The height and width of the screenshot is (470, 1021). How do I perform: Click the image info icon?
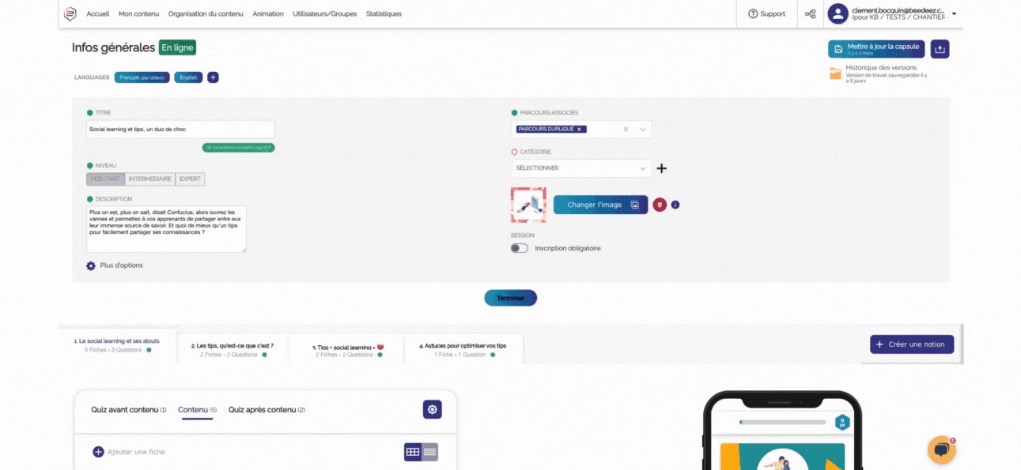click(x=675, y=205)
